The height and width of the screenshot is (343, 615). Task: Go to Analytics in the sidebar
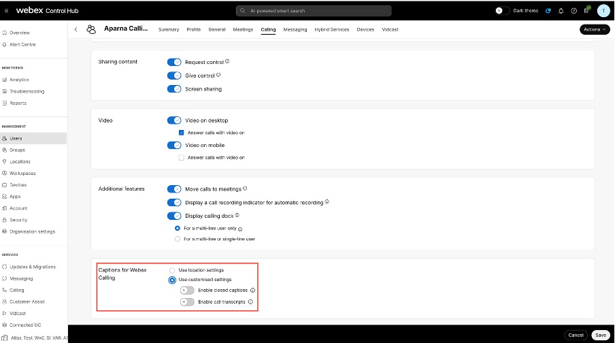pyautogui.click(x=19, y=80)
